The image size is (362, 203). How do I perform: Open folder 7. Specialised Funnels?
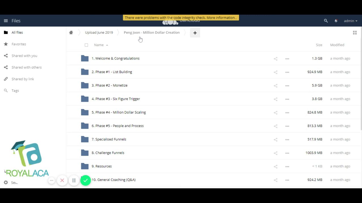point(109,139)
